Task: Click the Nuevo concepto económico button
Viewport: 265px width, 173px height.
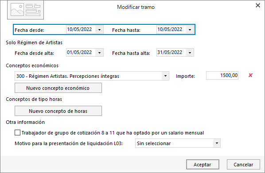Action: point(58,88)
